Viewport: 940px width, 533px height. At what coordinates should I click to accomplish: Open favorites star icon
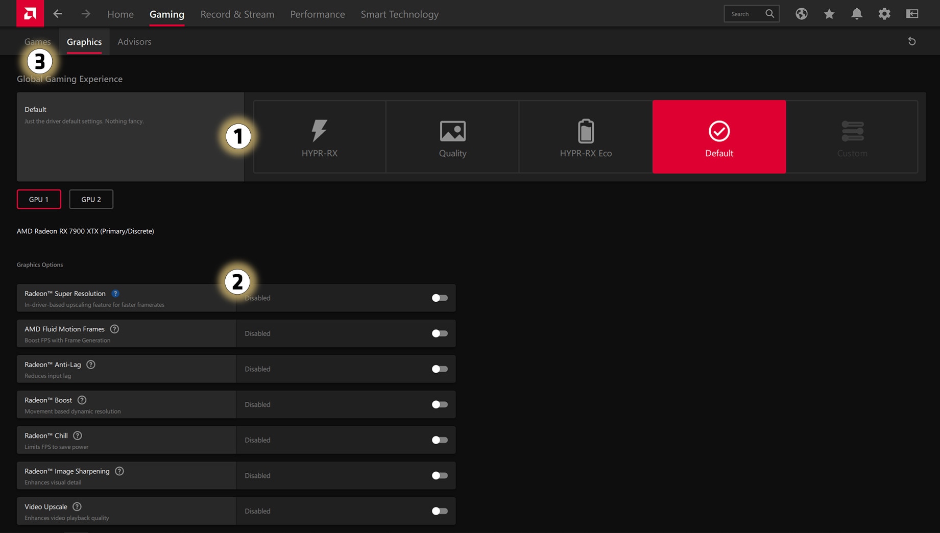[x=829, y=14]
